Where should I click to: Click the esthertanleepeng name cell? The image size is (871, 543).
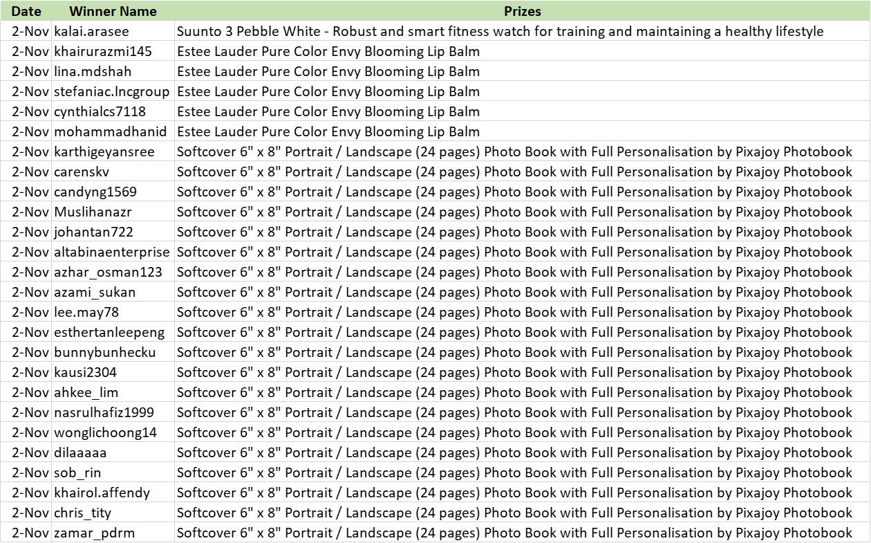[113, 333]
